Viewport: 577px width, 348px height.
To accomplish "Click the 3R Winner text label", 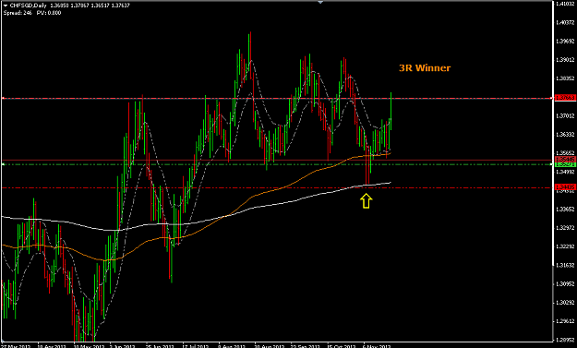I will pos(425,68).
